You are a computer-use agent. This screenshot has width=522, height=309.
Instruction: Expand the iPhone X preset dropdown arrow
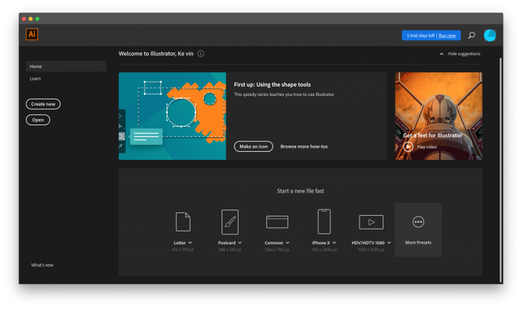pos(334,243)
